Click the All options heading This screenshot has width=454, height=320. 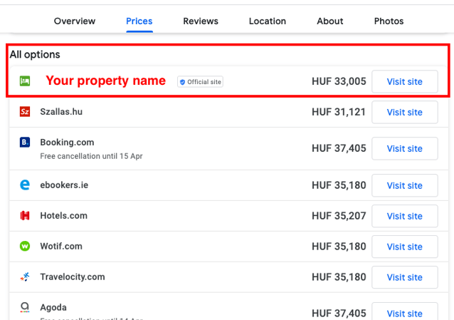pos(35,55)
